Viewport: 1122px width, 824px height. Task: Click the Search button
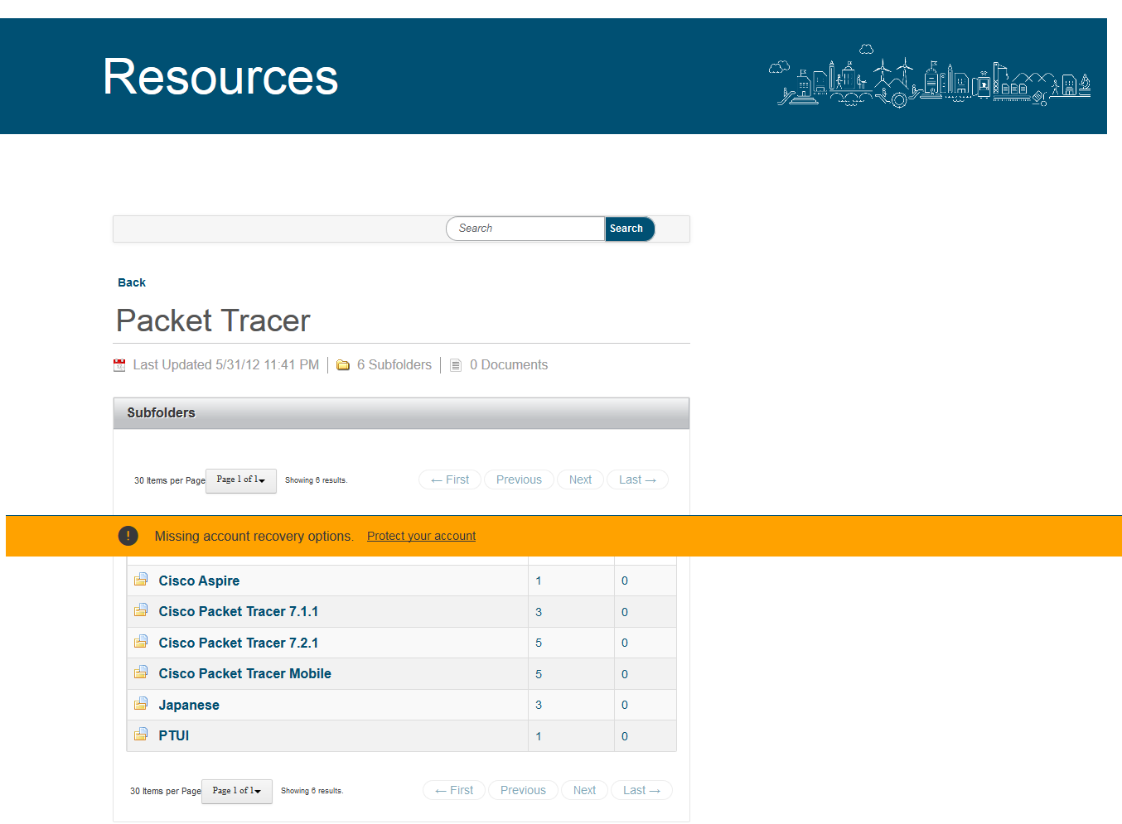point(630,229)
